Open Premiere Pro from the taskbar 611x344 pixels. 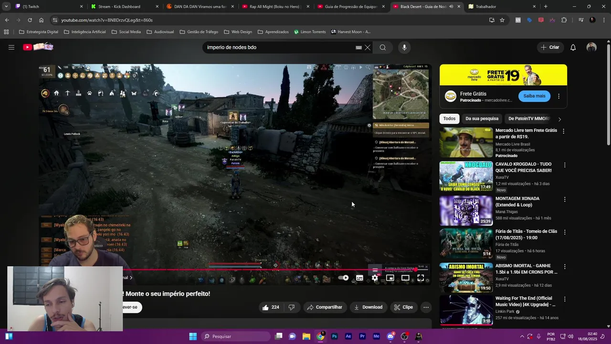click(362, 336)
